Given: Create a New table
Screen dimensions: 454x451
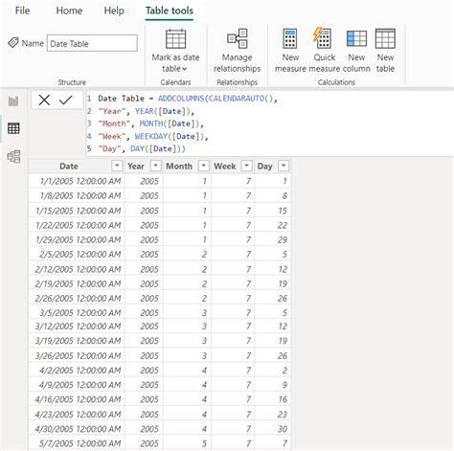Looking at the screenshot, I should coord(385,51).
